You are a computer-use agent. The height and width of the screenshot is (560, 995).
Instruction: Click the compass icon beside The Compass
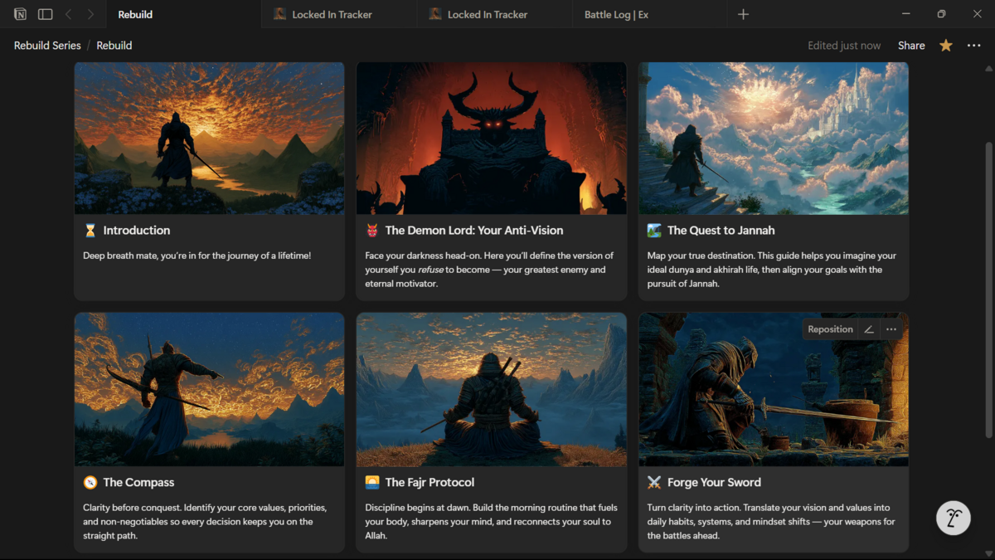90,482
